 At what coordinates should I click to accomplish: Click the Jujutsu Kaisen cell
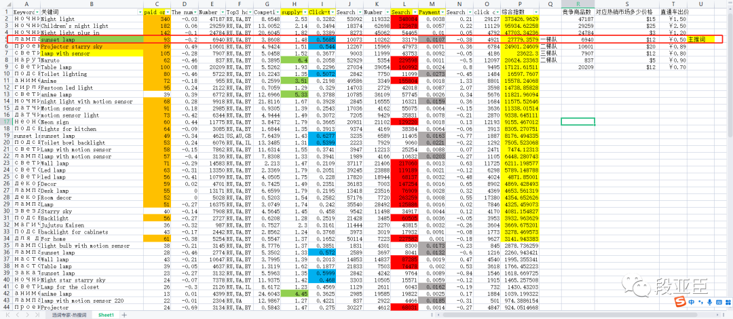point(92,225)
